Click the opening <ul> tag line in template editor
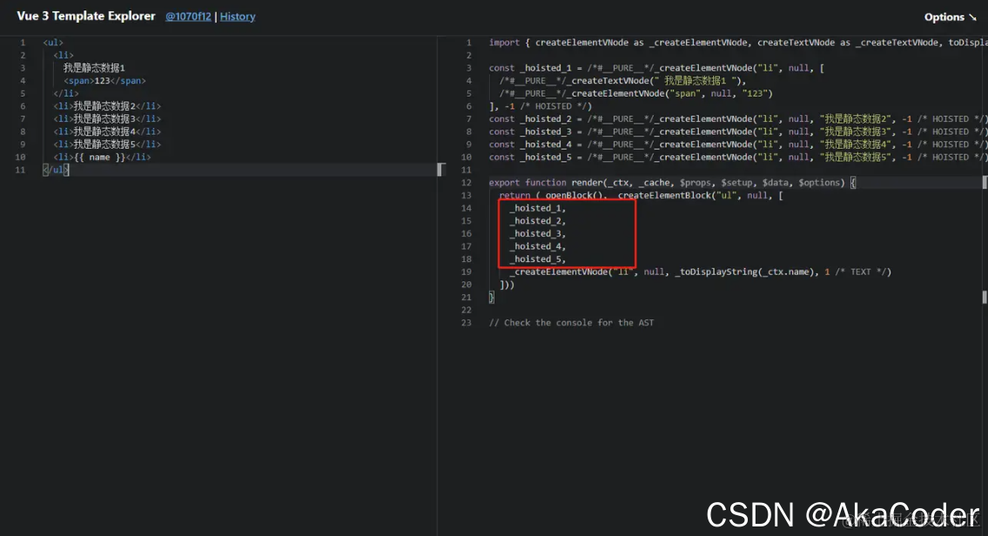Image resolution: width=988 pixels, height=536 pixels. click(53, 43)
